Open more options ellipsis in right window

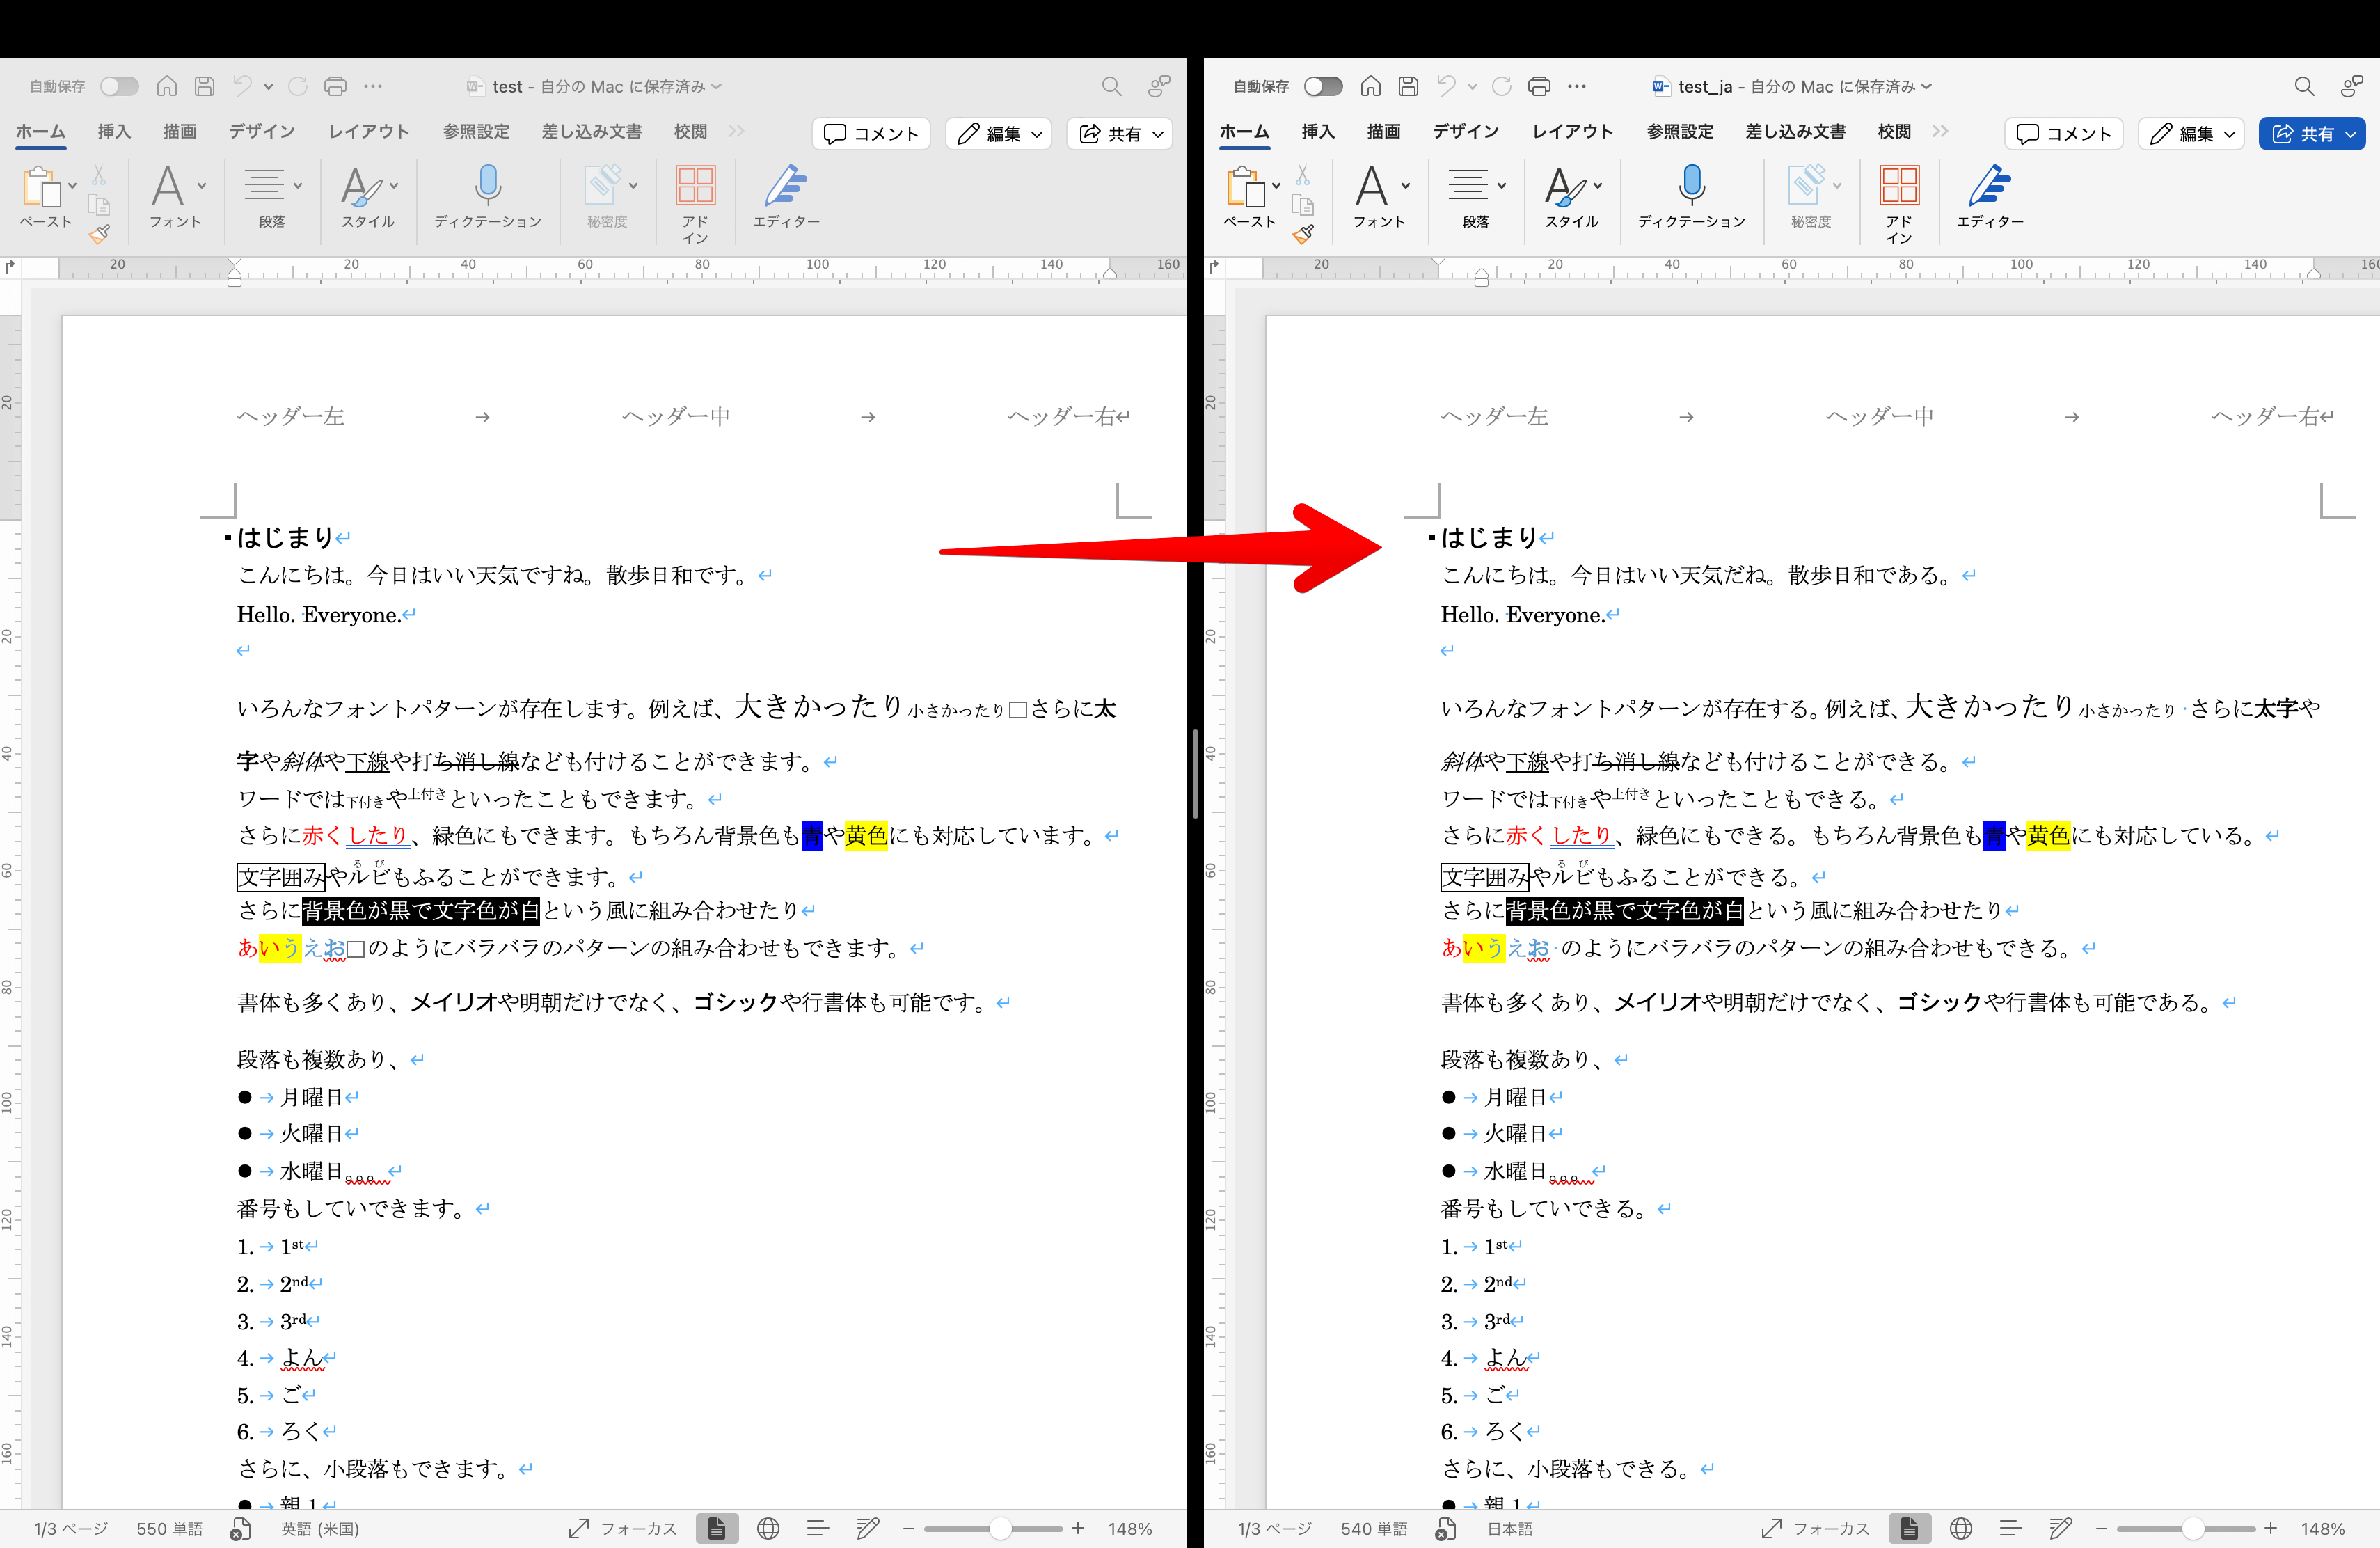tap(1577, 87)
